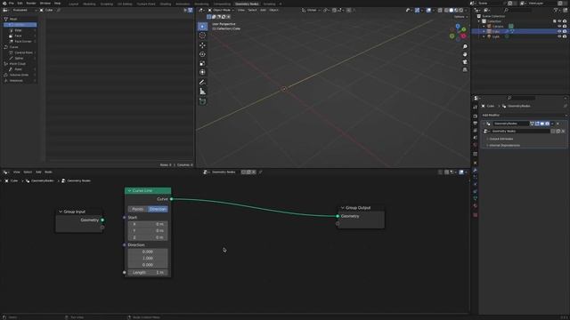This screenshot has height=320, width=570.
Task: Open the Render menu in top bar
Action: click(x=31, y=4)
